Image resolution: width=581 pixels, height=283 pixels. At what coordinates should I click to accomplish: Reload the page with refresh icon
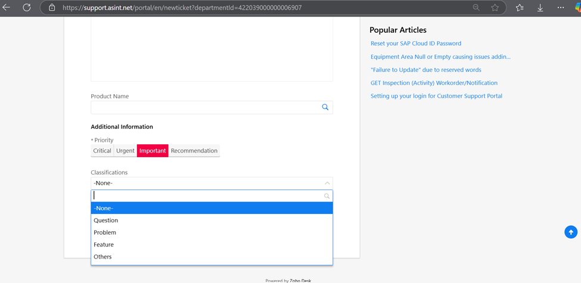[27, 8]
